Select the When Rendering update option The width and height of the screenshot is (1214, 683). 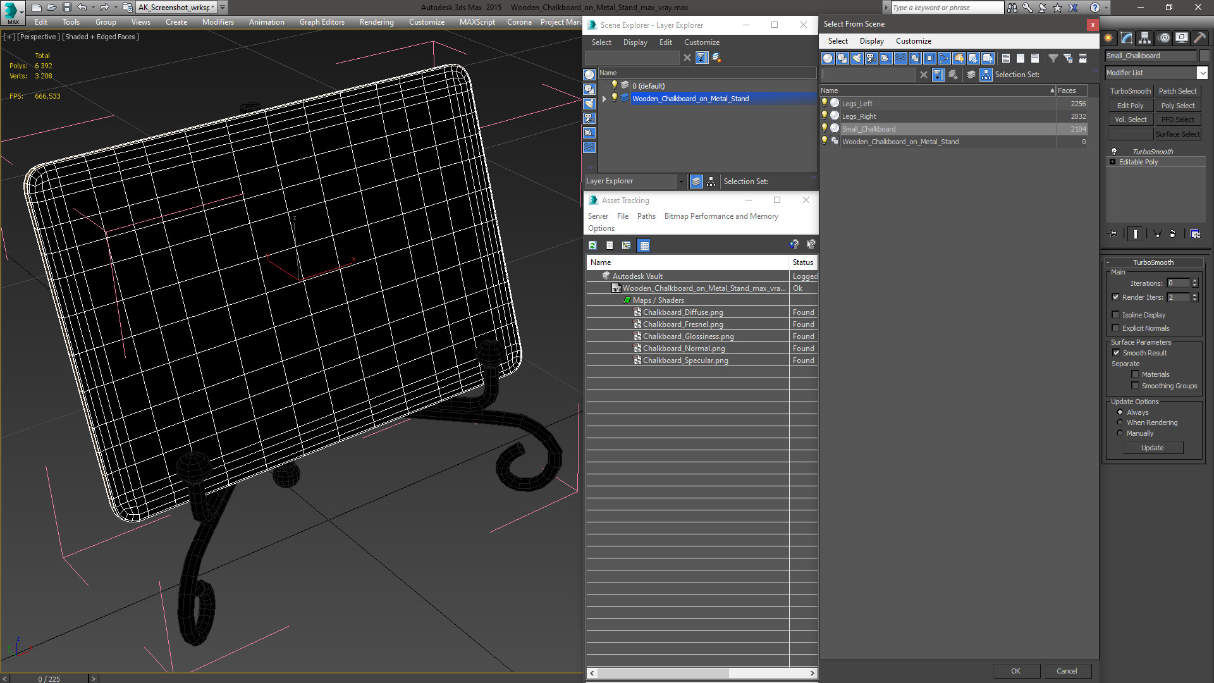point(1120,422)
